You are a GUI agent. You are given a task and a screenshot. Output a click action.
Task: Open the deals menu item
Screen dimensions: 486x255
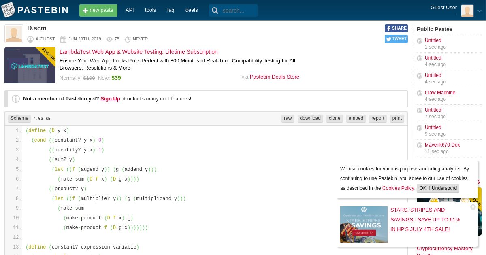pos(192,10)
